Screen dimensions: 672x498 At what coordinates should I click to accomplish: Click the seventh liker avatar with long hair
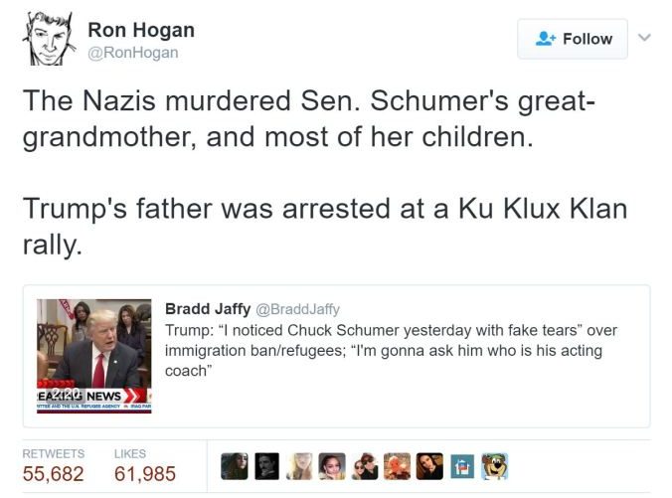(x=429, y=466)
